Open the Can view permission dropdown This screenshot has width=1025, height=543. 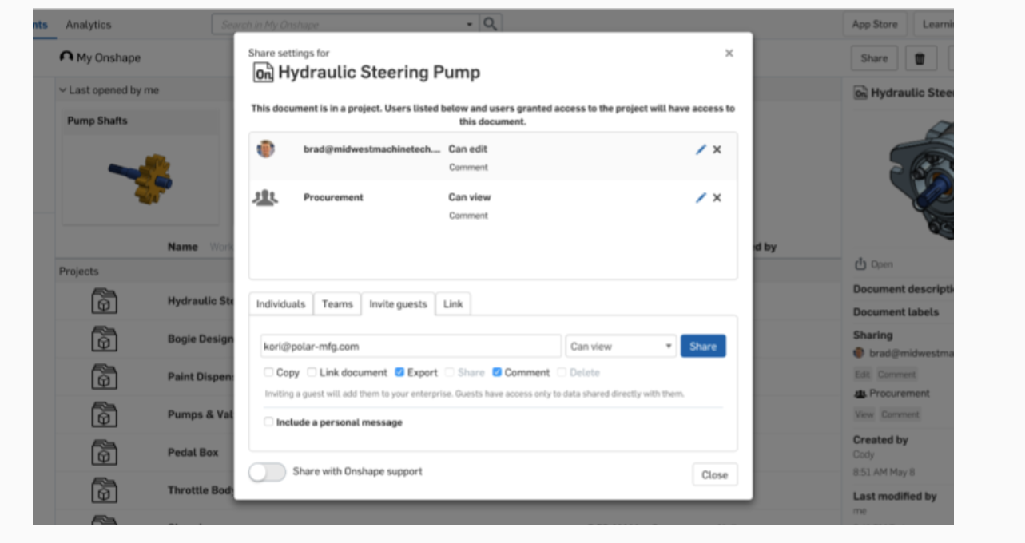coord(621,346)
